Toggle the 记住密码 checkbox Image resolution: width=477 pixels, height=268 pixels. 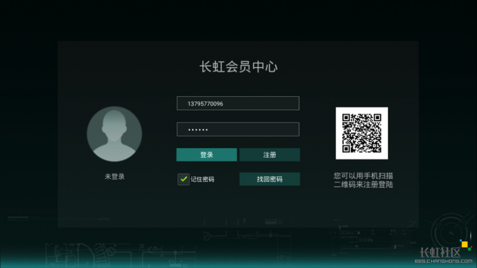tap(184, 179)
